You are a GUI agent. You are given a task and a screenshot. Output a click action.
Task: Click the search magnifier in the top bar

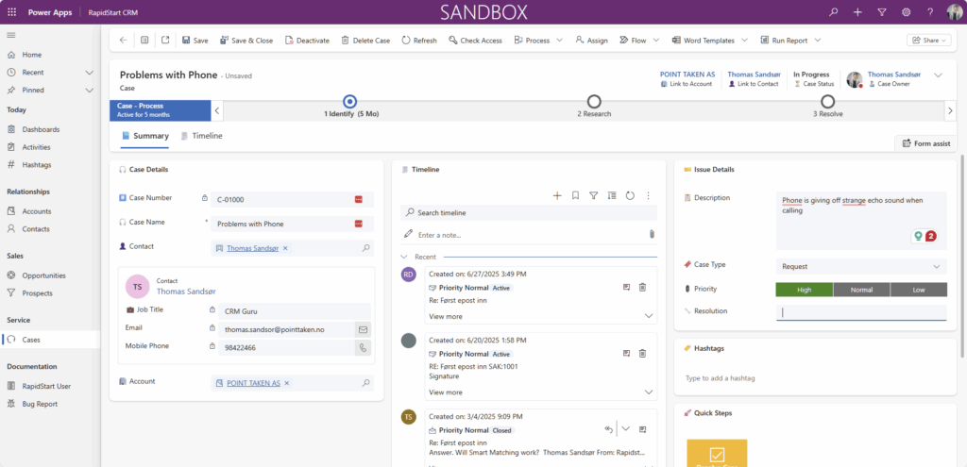point(834,12)
